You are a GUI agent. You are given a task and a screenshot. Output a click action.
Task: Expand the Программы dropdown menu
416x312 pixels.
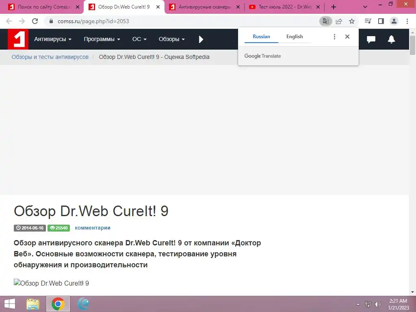pos(102,39)
